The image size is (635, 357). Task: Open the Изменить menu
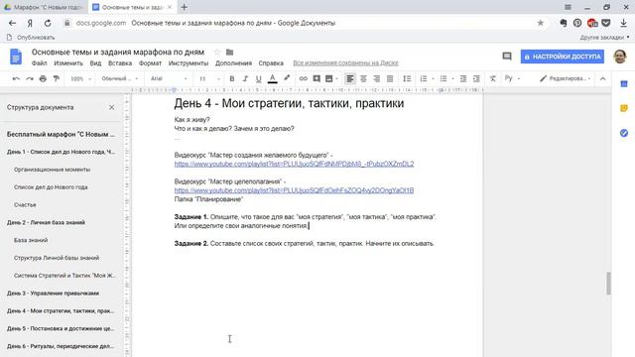coord(68,63)
